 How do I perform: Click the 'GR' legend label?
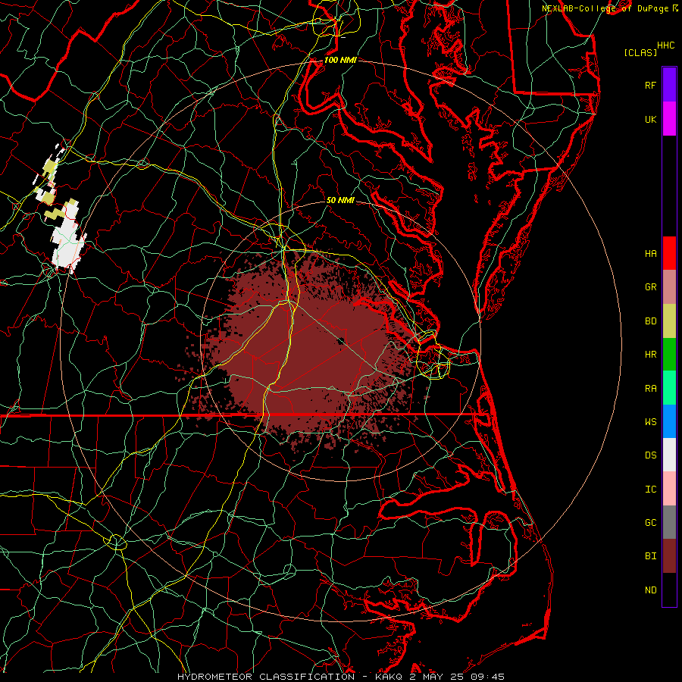coord(650,287)
